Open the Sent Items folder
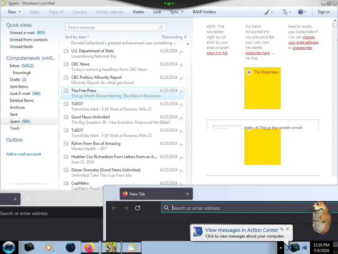The image size is (338, 254). (x=19, y=86)
